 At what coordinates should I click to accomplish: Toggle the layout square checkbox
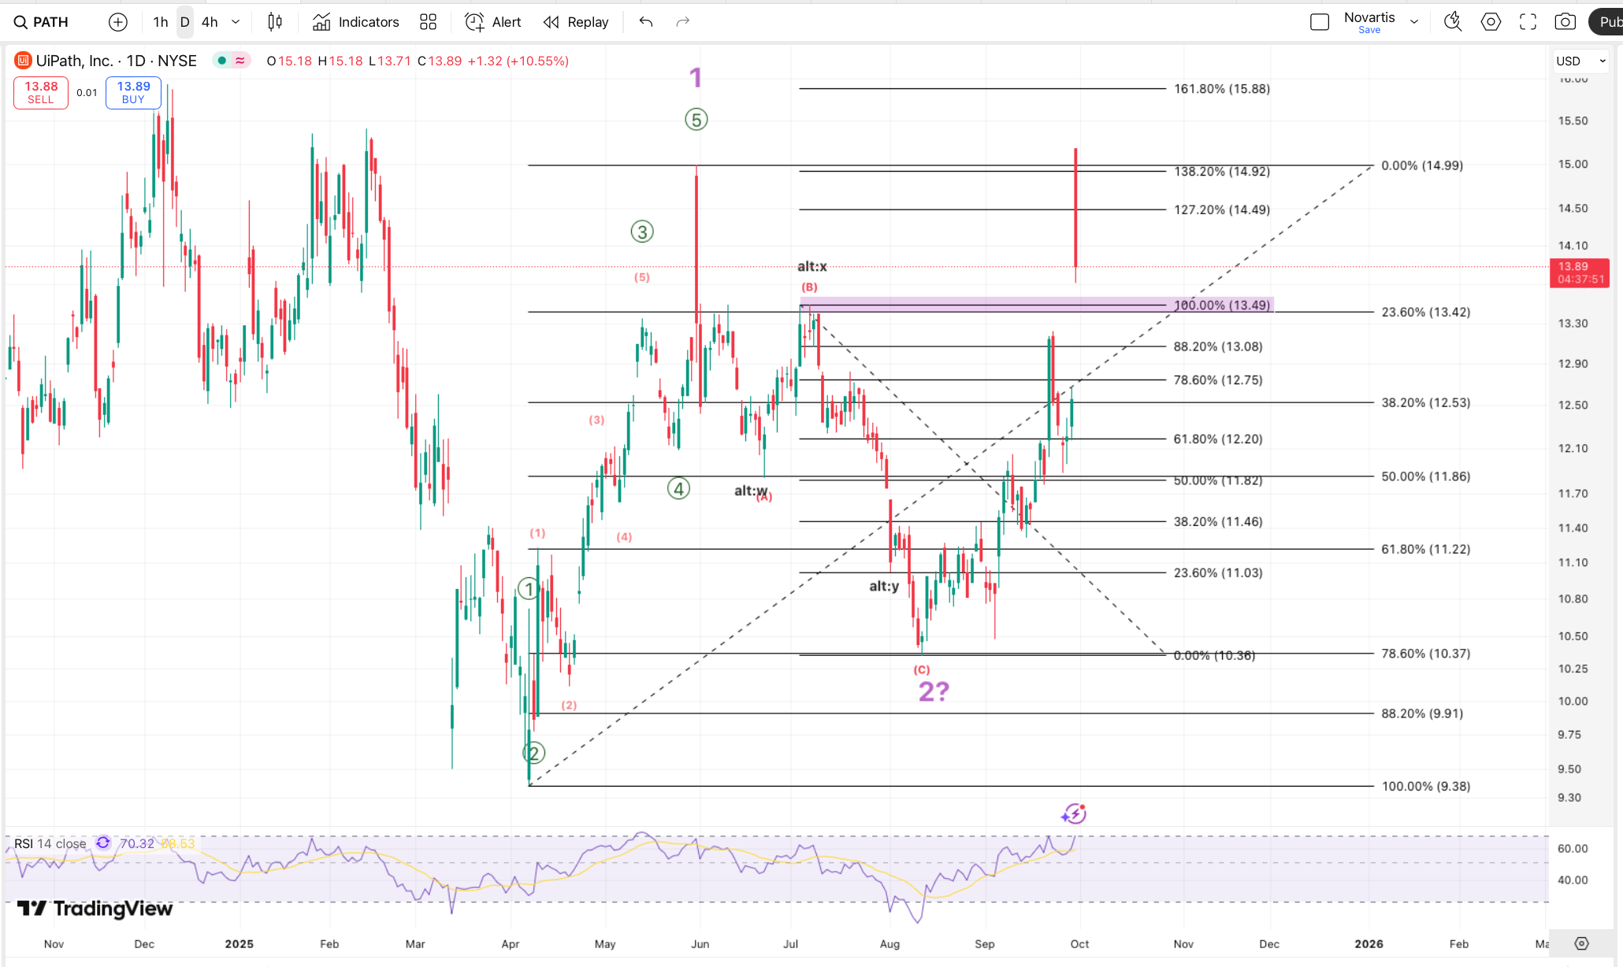point(1320,22)
